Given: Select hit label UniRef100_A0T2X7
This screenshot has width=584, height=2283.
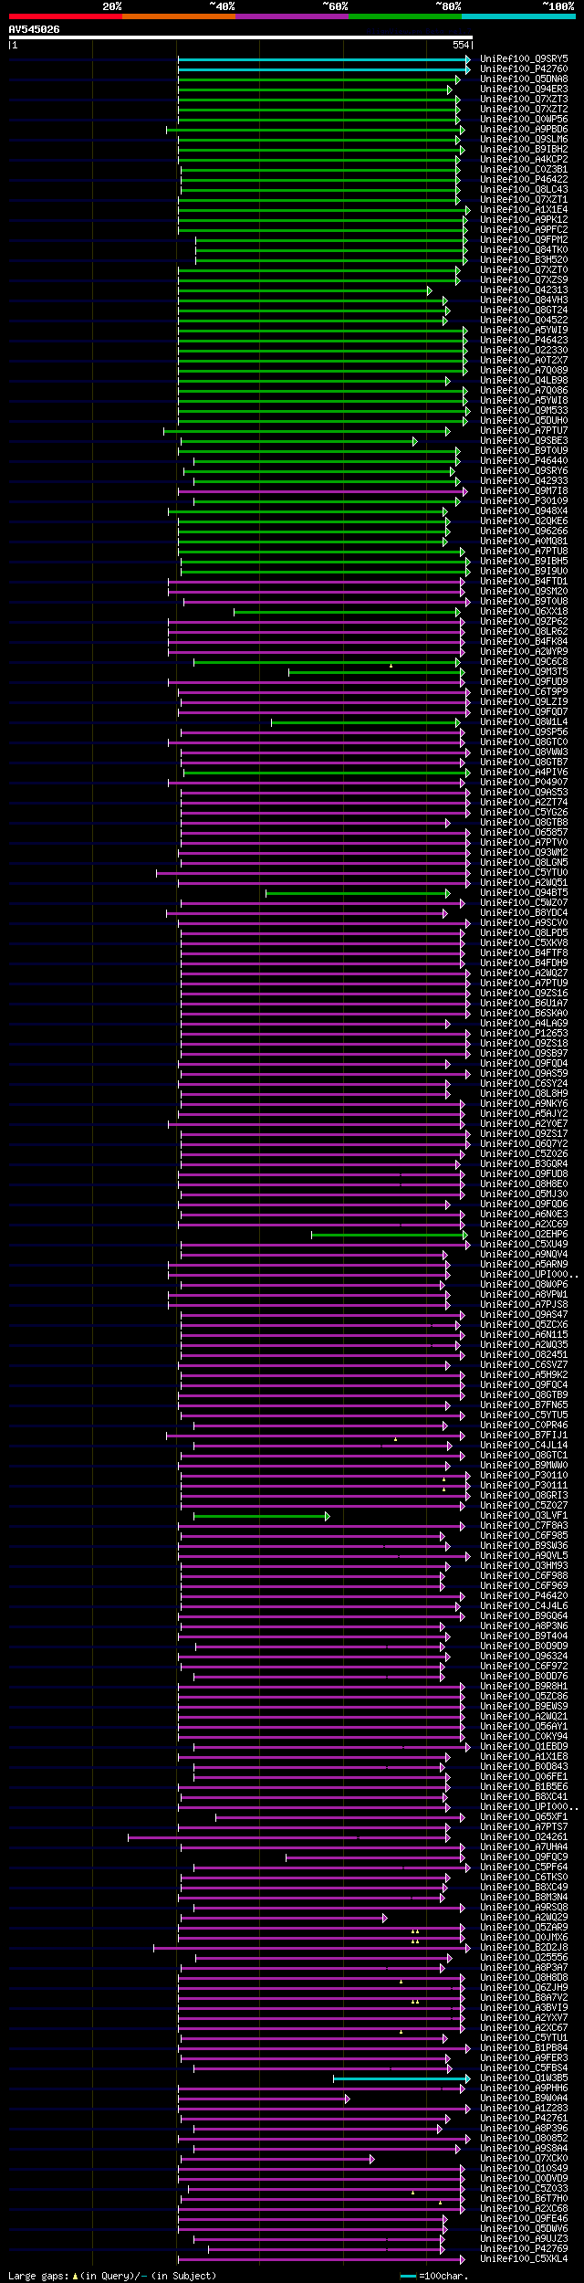Looking at the screenshot, I should point(524,360).
